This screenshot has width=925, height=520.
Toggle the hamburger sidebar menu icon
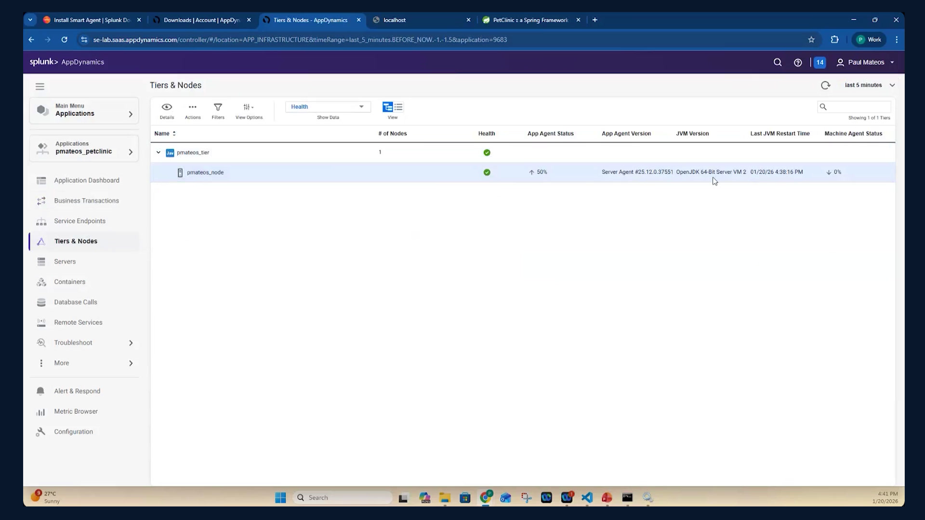(40, 87)
